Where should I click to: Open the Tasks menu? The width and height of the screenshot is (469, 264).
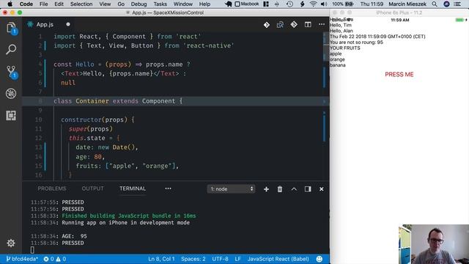pyautogui.click(x=160, y=4)
